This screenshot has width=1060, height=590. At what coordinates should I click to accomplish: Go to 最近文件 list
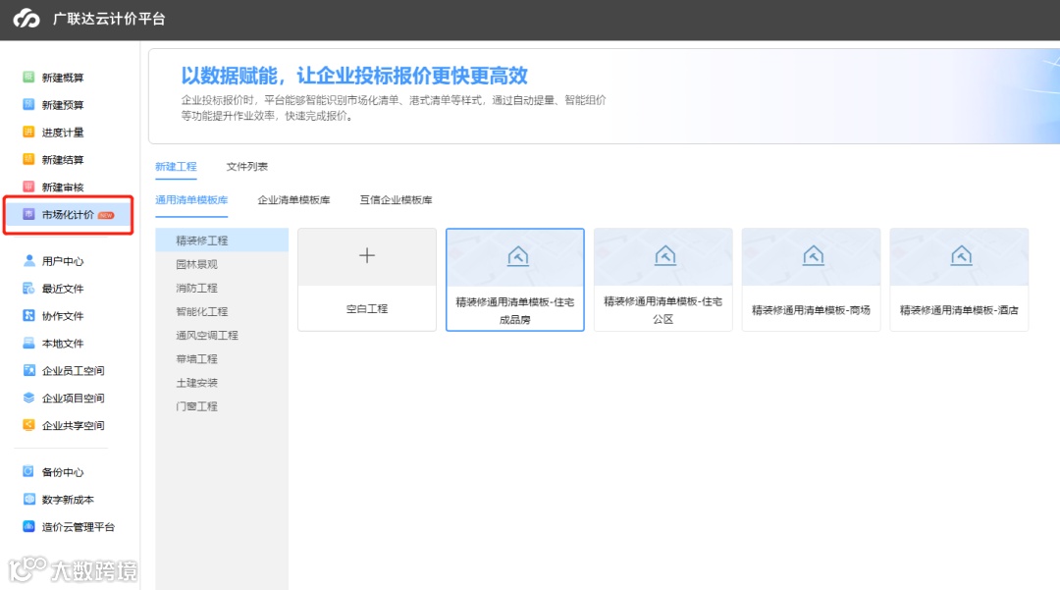pyautogui.click(x=63, y=289)
